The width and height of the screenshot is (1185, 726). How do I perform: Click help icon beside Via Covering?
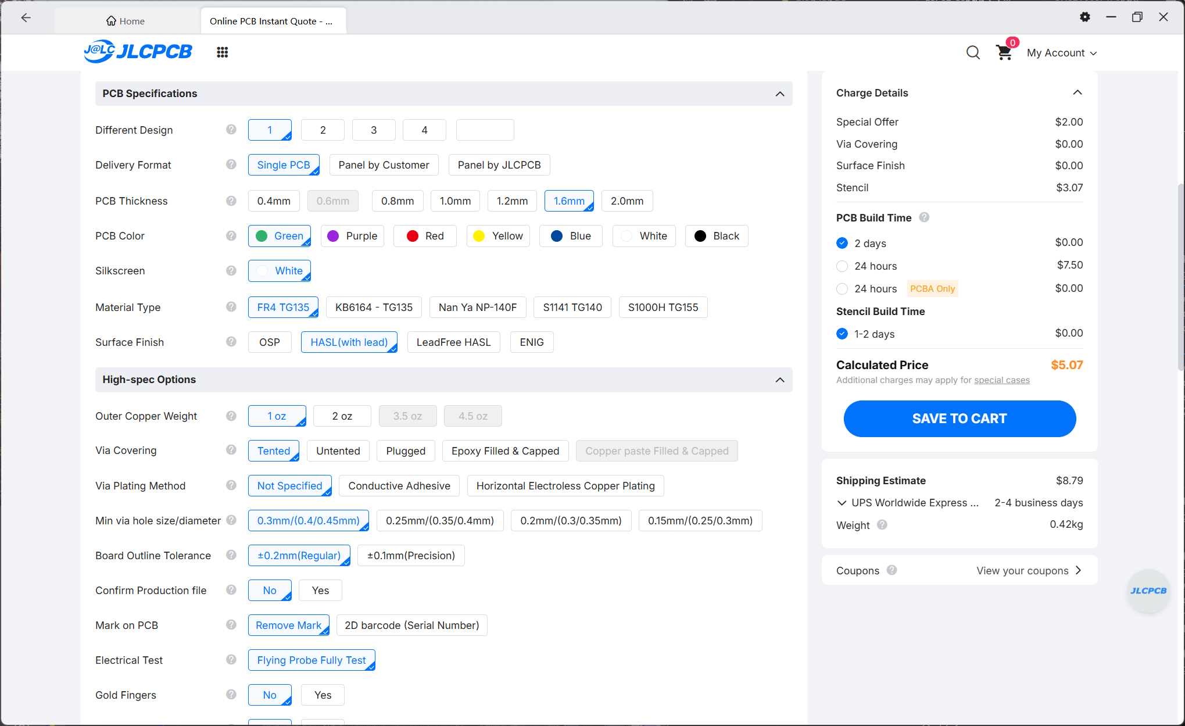(x=231, y=450)
